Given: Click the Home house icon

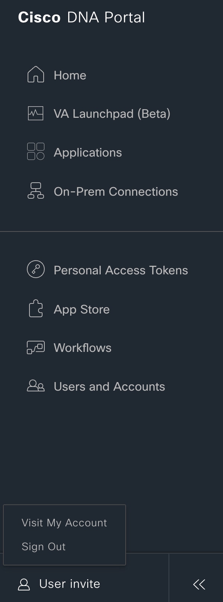Looking at the screenshot, I should pos(36,74).
